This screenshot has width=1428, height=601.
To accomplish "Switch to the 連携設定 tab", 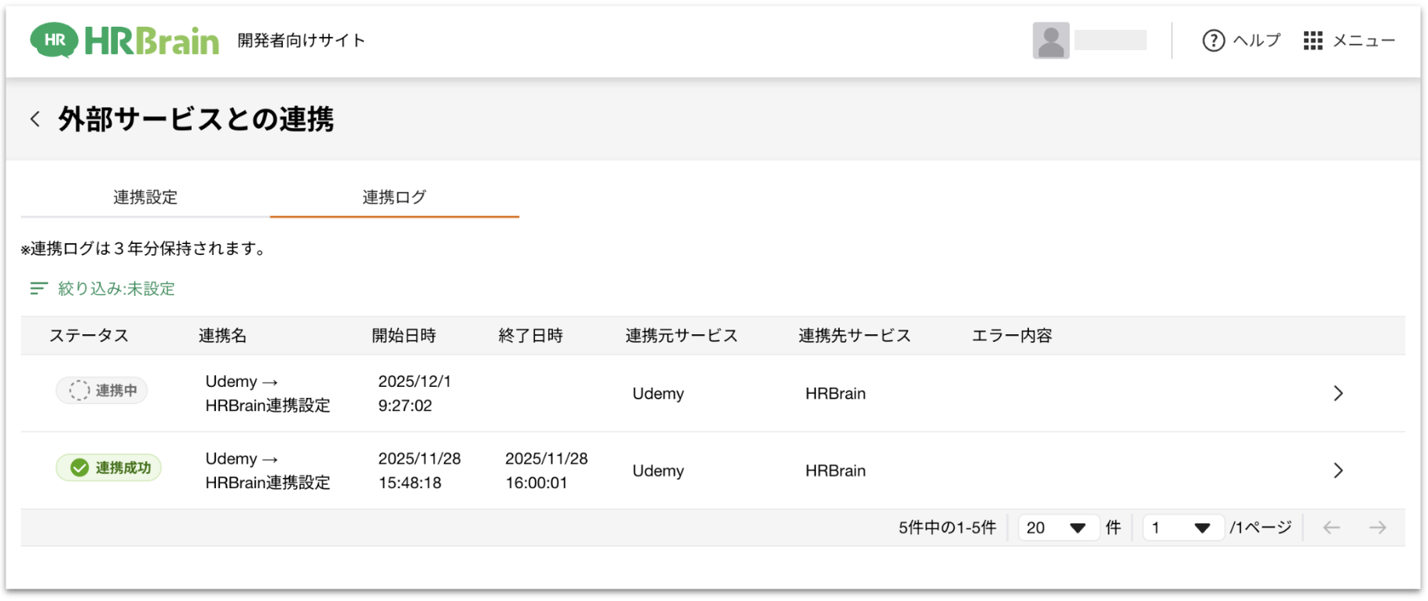I will point(145,198).
